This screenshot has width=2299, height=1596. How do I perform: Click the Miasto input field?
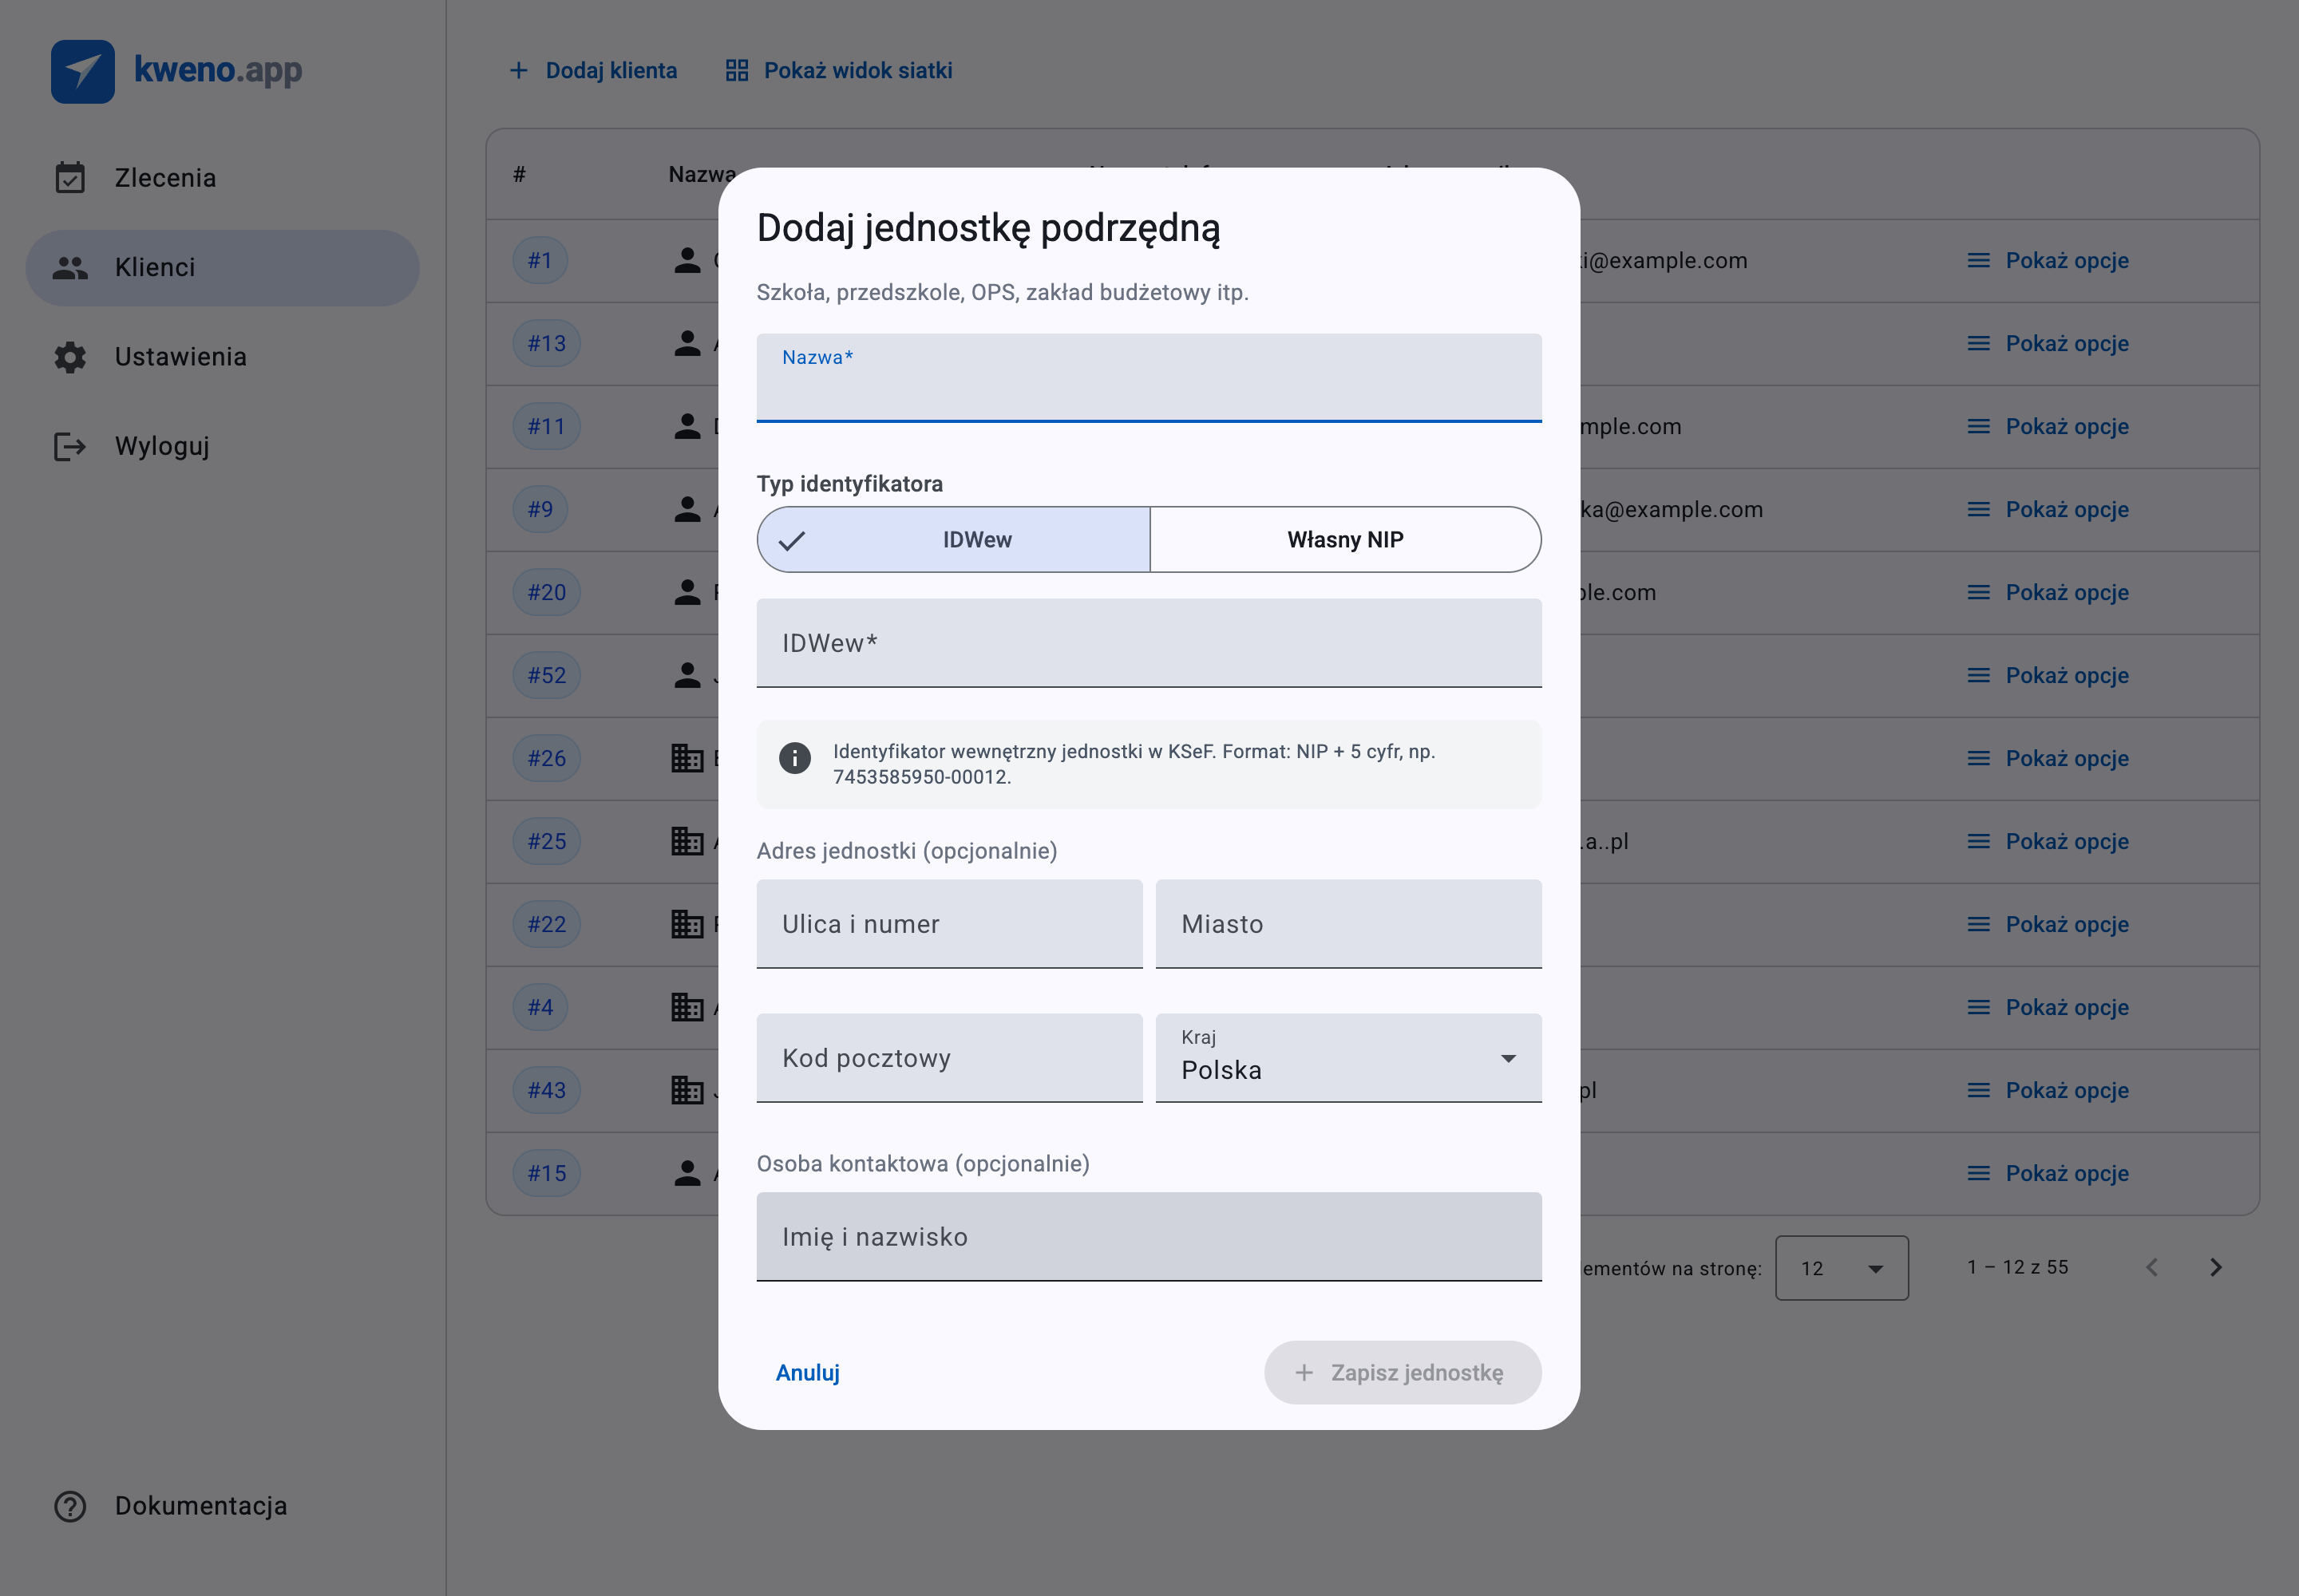pos(1348,924)
